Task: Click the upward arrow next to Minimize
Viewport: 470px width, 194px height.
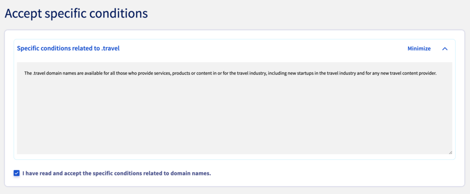Action: click(445, 49)
